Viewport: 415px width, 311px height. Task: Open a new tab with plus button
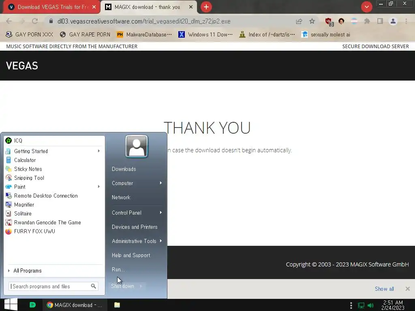click(206, 7)
